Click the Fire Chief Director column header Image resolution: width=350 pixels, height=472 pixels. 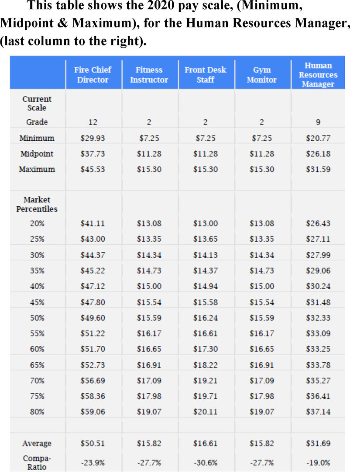tap(93, 75)
